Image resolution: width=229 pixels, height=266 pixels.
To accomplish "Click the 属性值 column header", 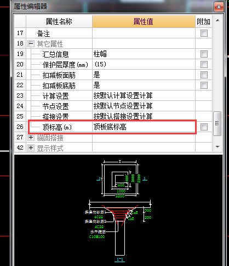I will [144, 21].
